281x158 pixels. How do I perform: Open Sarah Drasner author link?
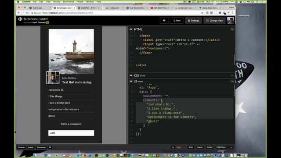(x=39, y=22)
